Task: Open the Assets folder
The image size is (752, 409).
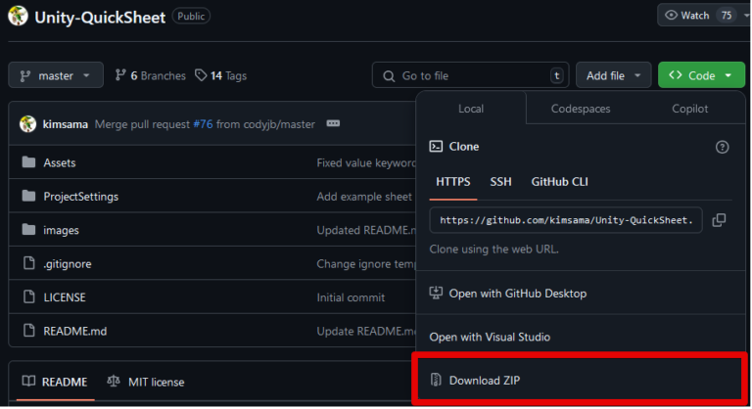Action: click(60, 162)
